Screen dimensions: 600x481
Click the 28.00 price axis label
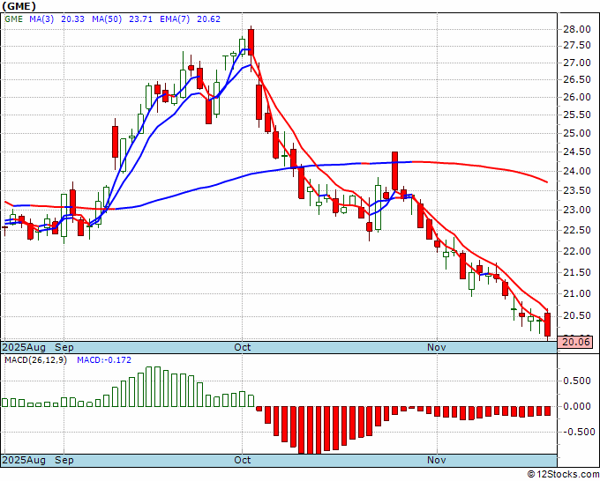(577, 29)
